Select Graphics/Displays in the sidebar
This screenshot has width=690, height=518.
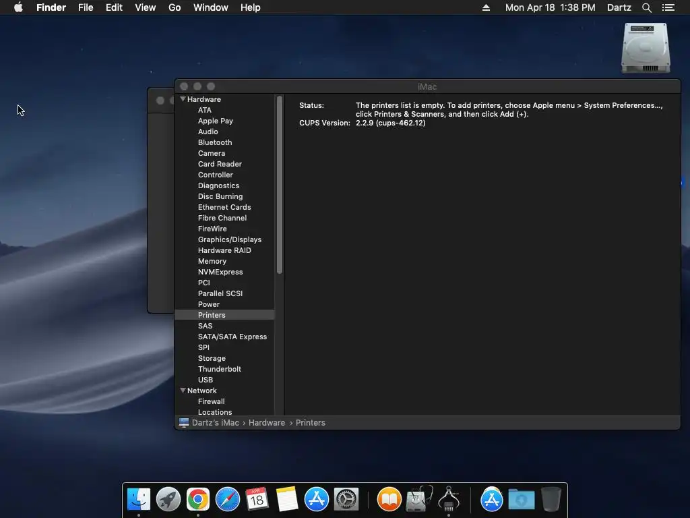[230, 239]
